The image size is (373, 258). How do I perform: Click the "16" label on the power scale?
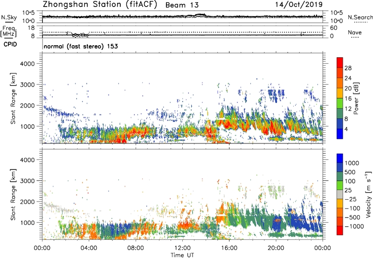tap(348, 99)
